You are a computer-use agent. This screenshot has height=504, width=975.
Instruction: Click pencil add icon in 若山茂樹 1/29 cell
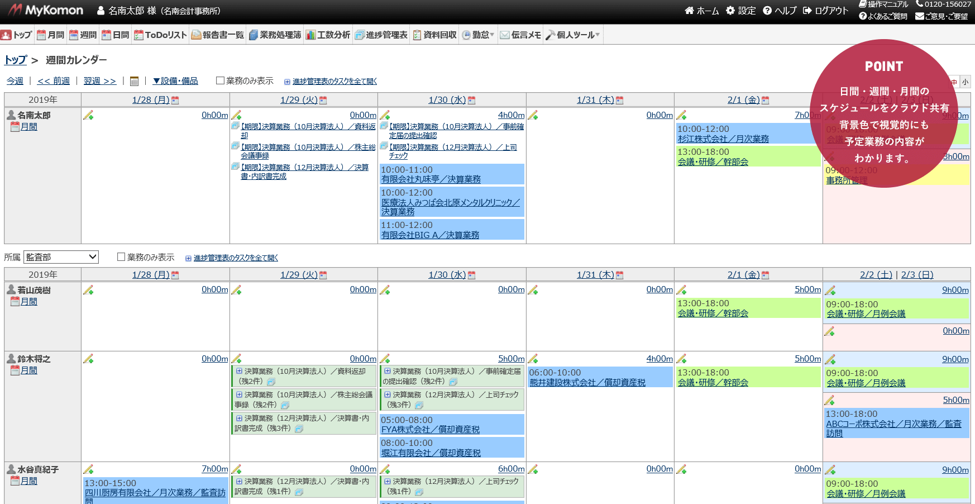(236, 290)
